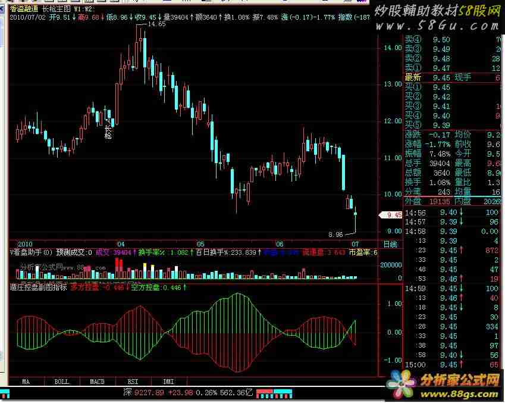The image size is (505, 403).
Task: Select the 9.45 current price marker on axis
Action: coord(391,215)
